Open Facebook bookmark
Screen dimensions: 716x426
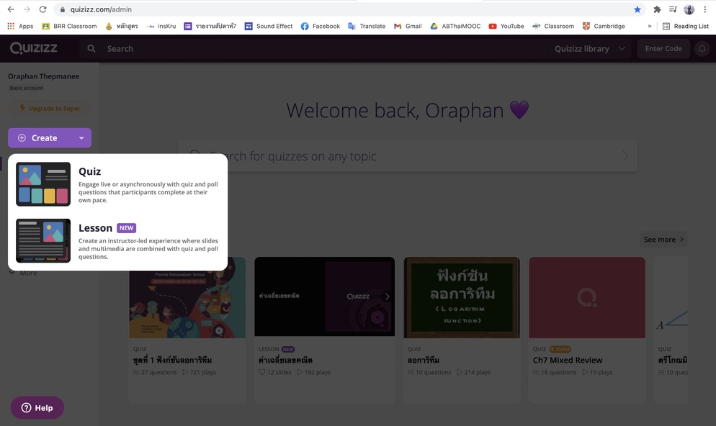(x=320, y=26)
